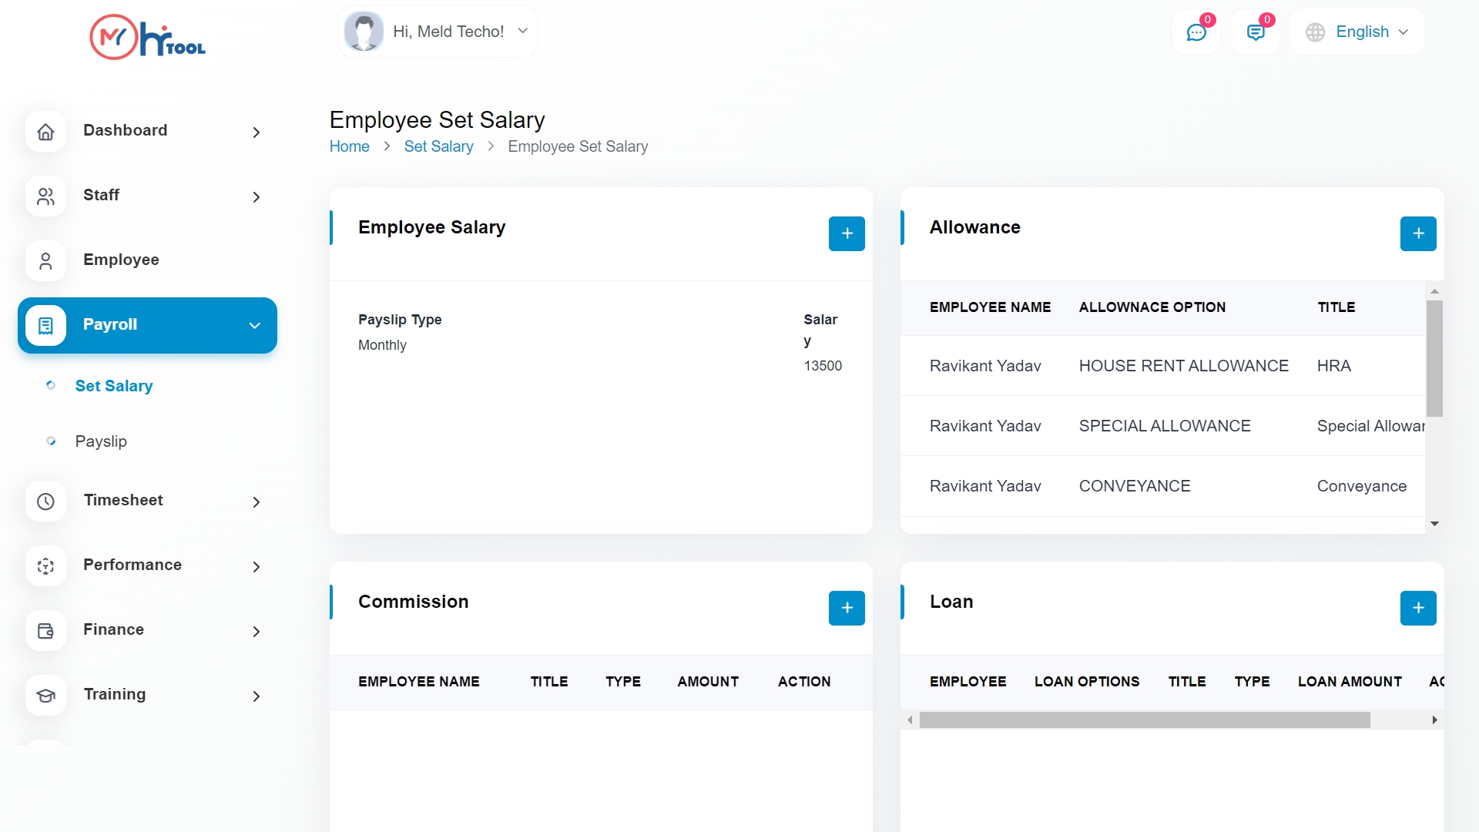
Task: Open the Hi, Meld Techo! user dropdown
Action: [438, 32]
